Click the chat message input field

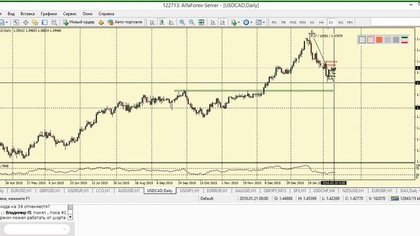click(x=37, y=229)
